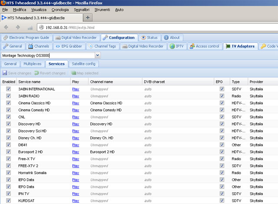The height and width of the screenshot is (204, 278).
Task: Click Play link for DI641
Action: coord(76,145)
